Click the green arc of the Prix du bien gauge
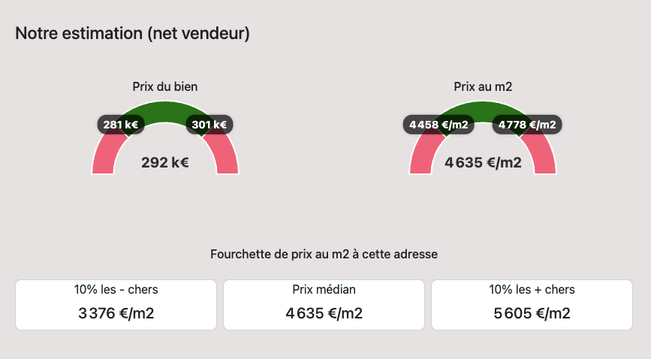Image resolution: width=651 pixels, height=359 pixels. (x=165, y=110)
